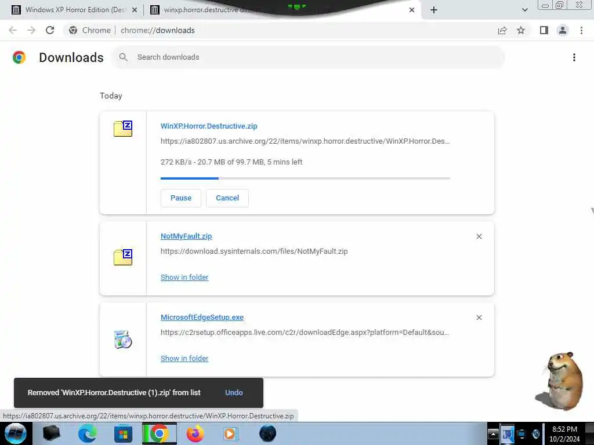Screen dimensions: 594x445
Task: Close the Windows XP Horror Edition tab
Action: coord(135,10)
